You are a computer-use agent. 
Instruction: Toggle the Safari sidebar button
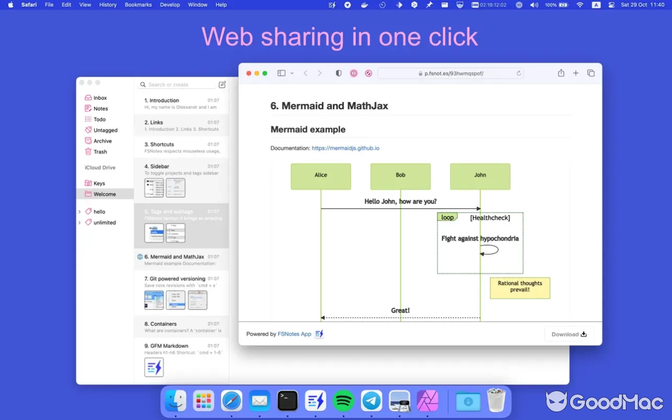click(x=281, y=73)
